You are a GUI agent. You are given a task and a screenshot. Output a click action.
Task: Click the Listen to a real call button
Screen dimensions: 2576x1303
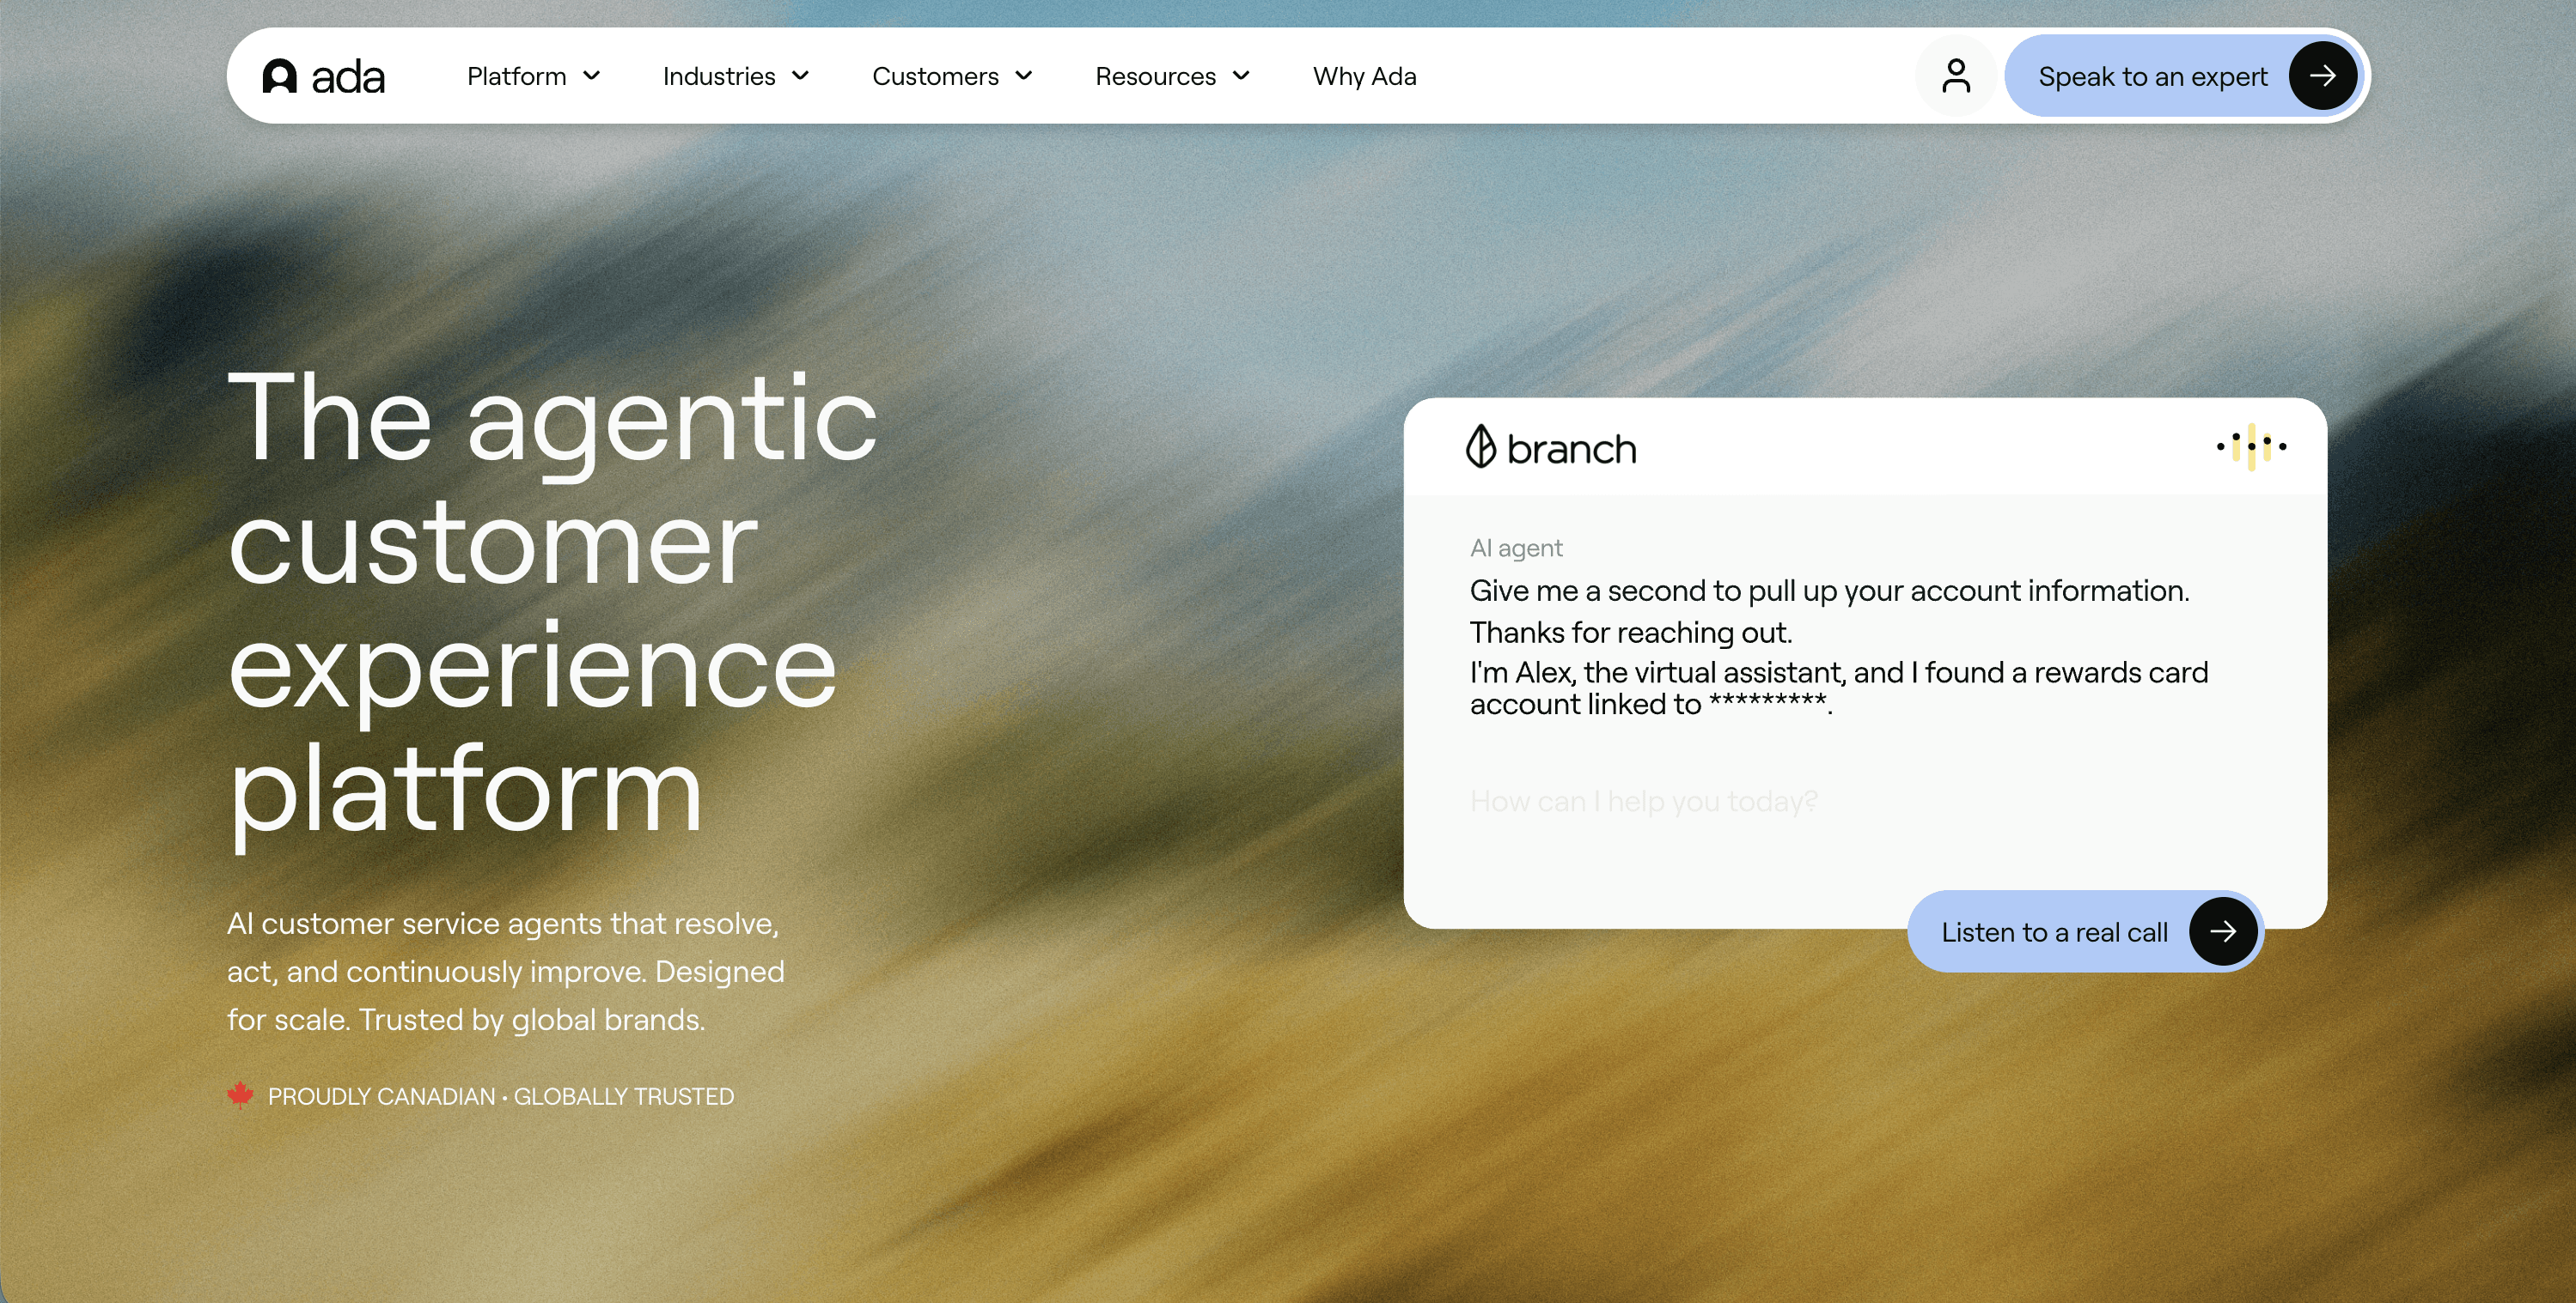(x=2086, y=931)
